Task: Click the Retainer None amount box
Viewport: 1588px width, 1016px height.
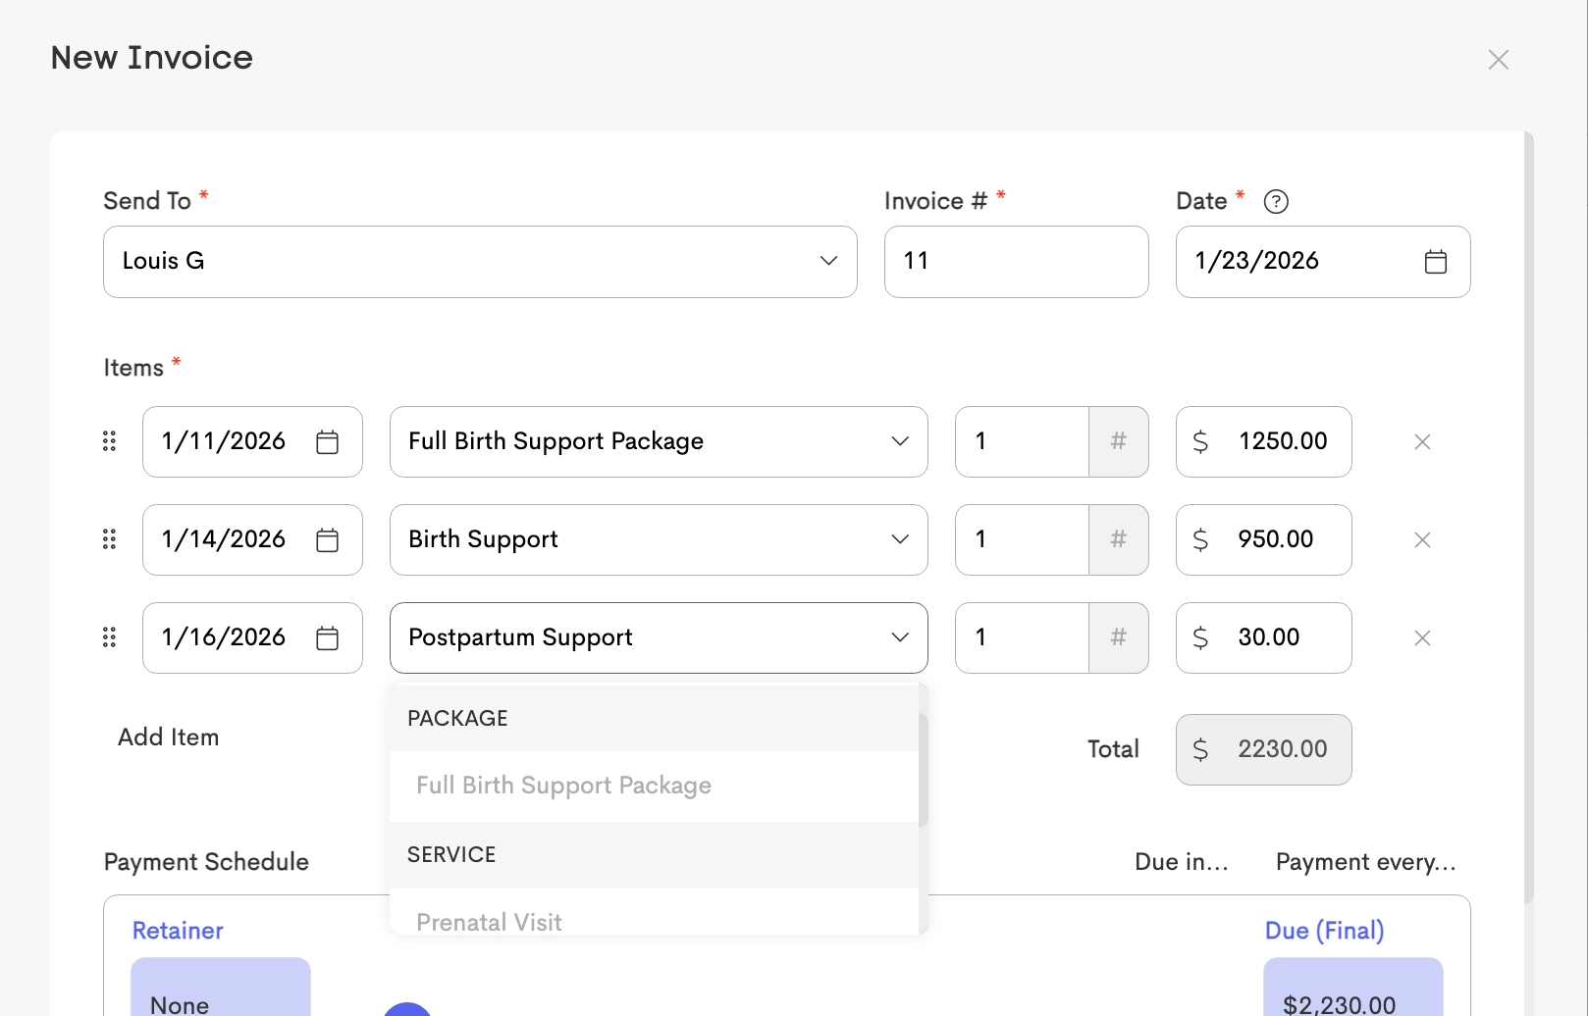Action: tap(221, 987)
